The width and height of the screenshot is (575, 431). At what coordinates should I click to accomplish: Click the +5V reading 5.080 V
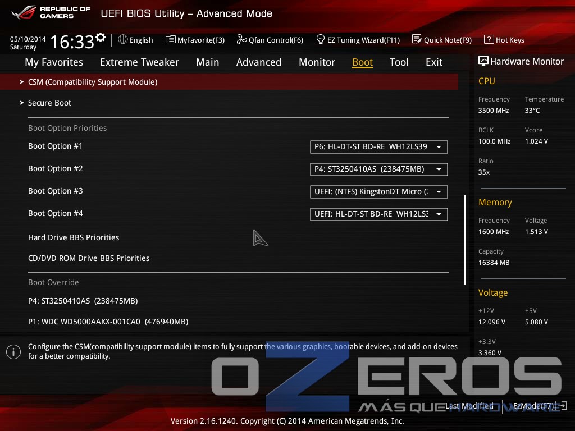tap(536, 322)
